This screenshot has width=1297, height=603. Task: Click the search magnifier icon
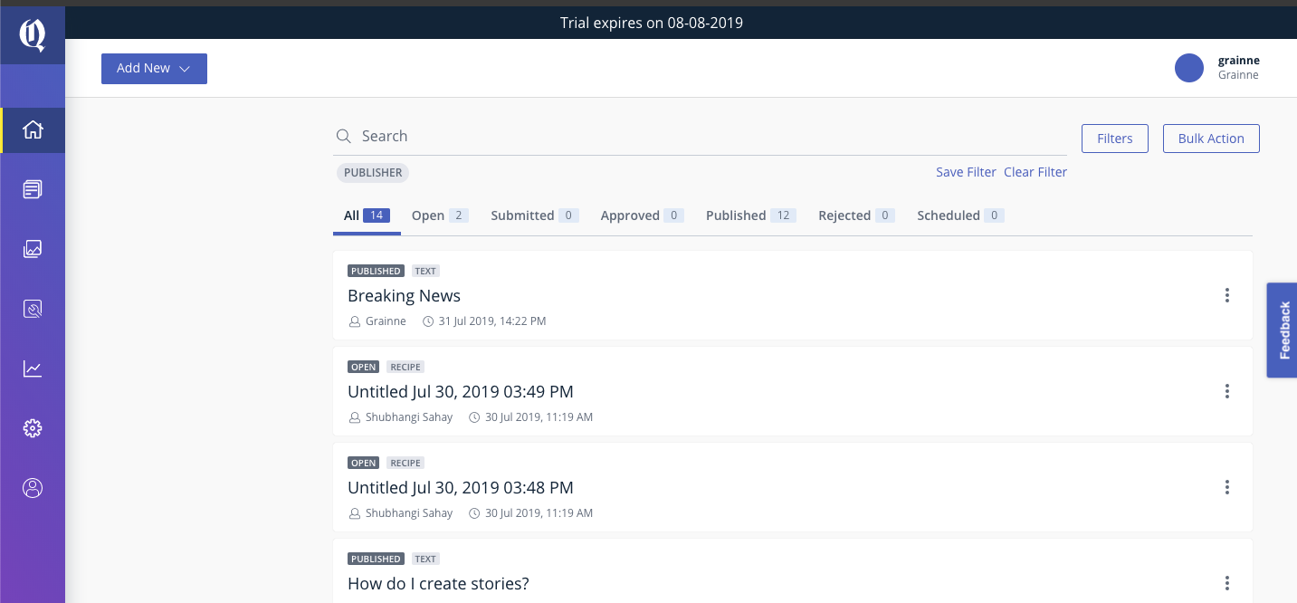click(344, 136)
